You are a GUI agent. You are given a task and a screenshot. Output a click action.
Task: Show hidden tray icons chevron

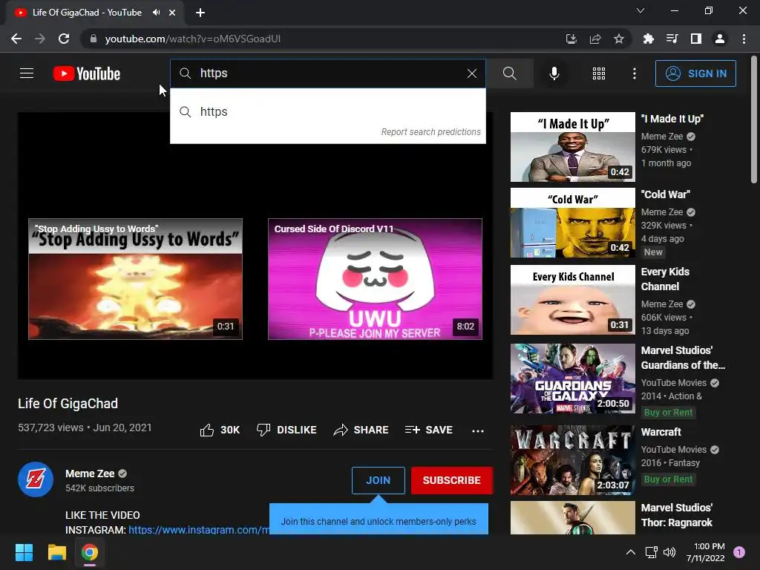(631, 552)
